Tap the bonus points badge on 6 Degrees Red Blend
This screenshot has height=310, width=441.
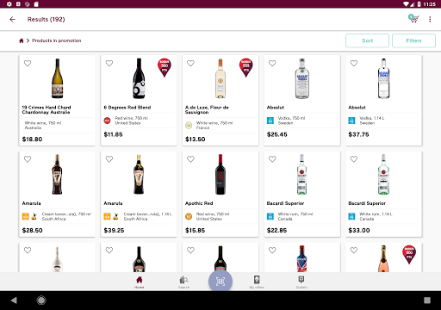coord(165,67)
